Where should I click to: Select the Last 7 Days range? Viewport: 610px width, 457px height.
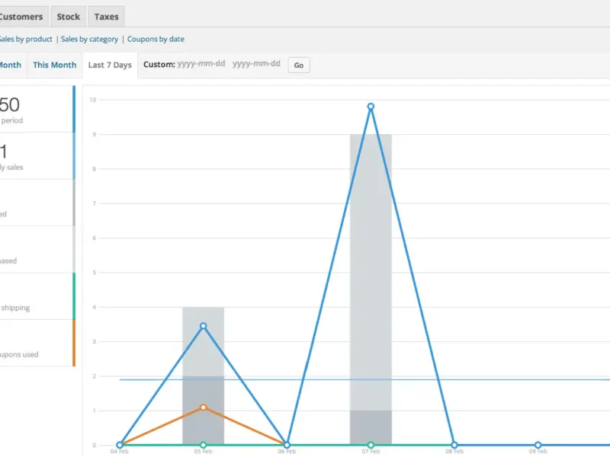(x=110, y=65)
